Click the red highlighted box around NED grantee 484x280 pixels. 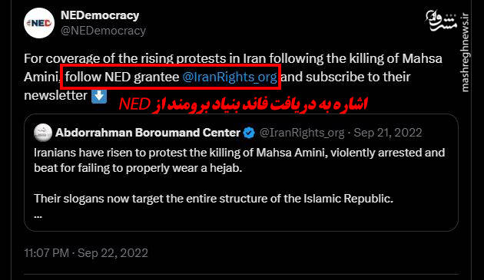(171, 77)
